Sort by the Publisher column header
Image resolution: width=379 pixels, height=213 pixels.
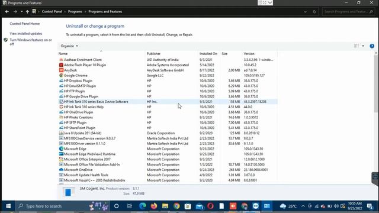171,54
